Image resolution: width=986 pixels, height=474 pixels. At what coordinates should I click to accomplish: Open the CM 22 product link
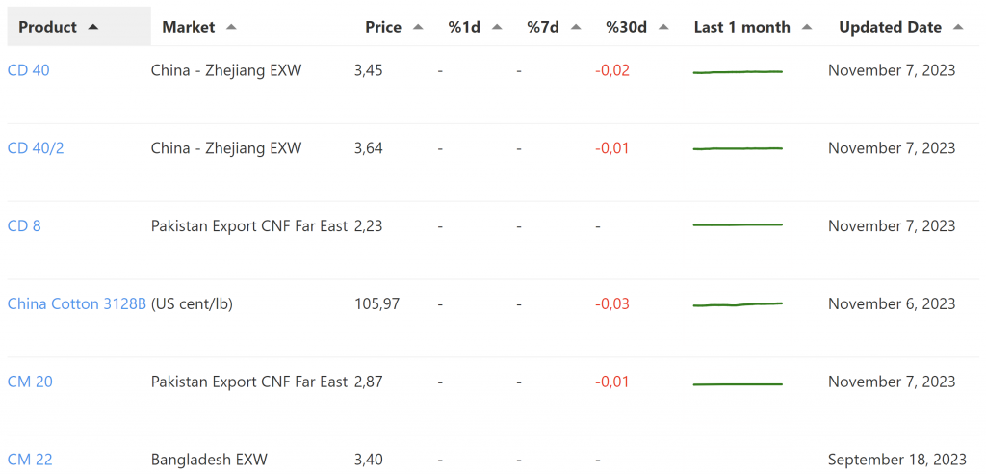(30, 461)
